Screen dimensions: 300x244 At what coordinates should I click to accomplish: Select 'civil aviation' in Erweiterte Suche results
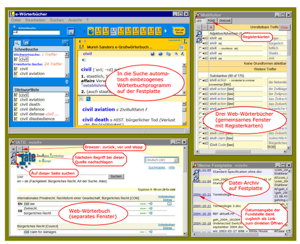pos(32,73)
